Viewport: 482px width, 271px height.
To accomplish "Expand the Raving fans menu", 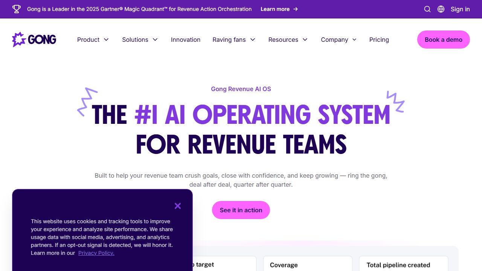I will coord(233,40).
